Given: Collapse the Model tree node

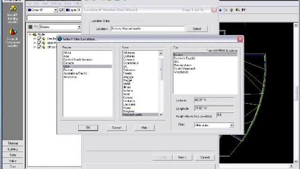Looking at the screenshot, I should pos(30,34).
